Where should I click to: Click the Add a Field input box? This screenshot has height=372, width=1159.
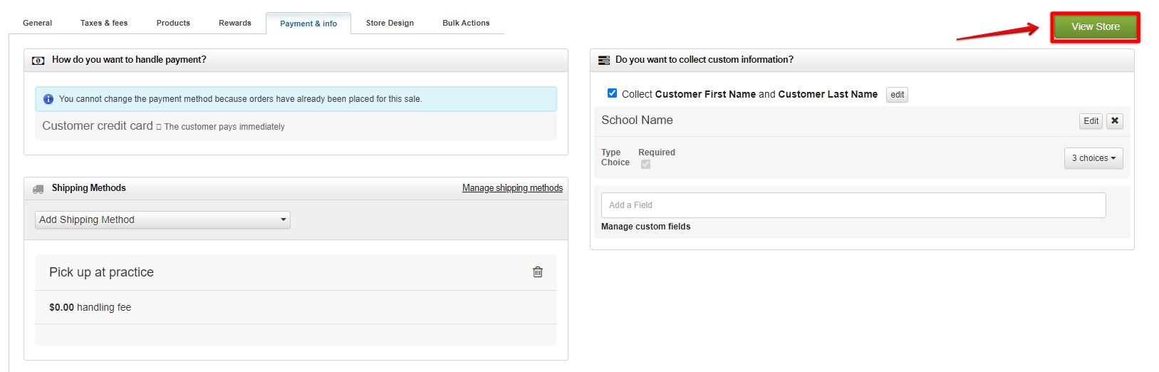tap(853, 205)
